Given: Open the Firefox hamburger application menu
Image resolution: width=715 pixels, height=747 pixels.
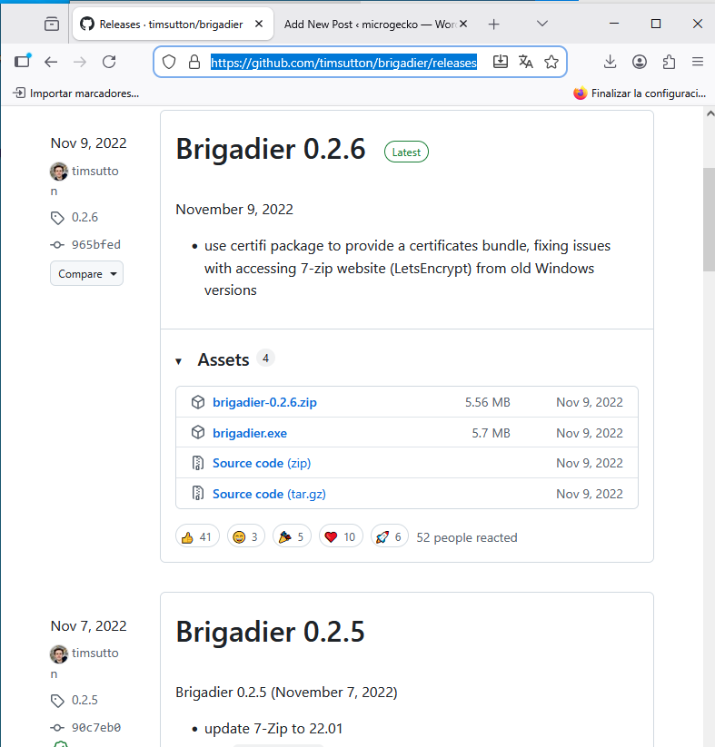Looking at the screenshot, I should (698, 62).
